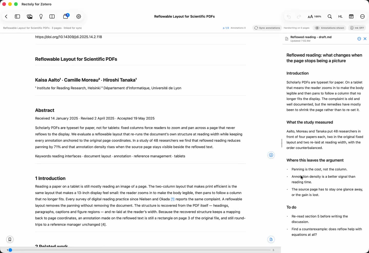369x253 pixels.
Task: Click 'Handwriting on 0 pages' status text
Action: click(x=296, y=28)
